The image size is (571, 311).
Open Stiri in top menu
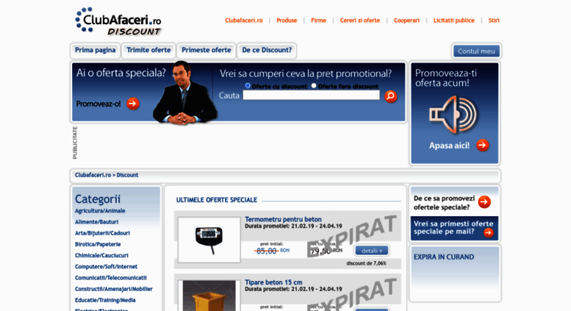pos(494,21)
